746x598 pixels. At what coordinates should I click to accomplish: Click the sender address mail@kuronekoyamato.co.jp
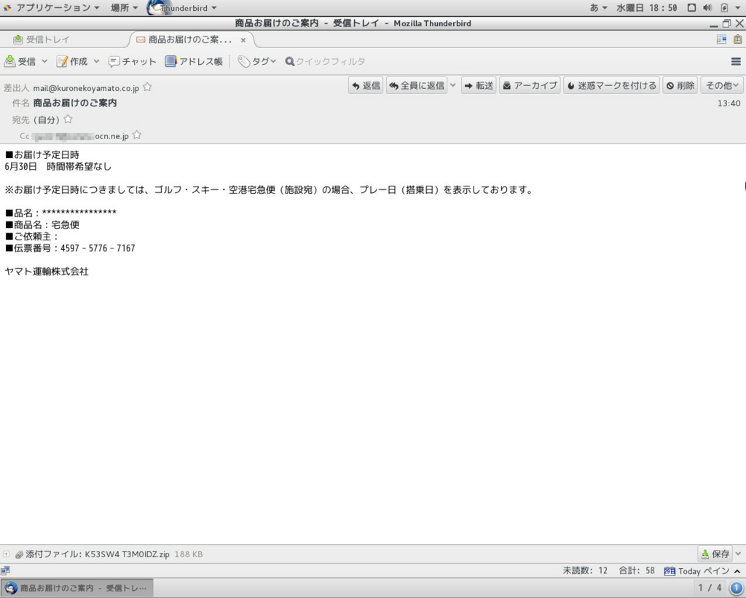point(86,88)
